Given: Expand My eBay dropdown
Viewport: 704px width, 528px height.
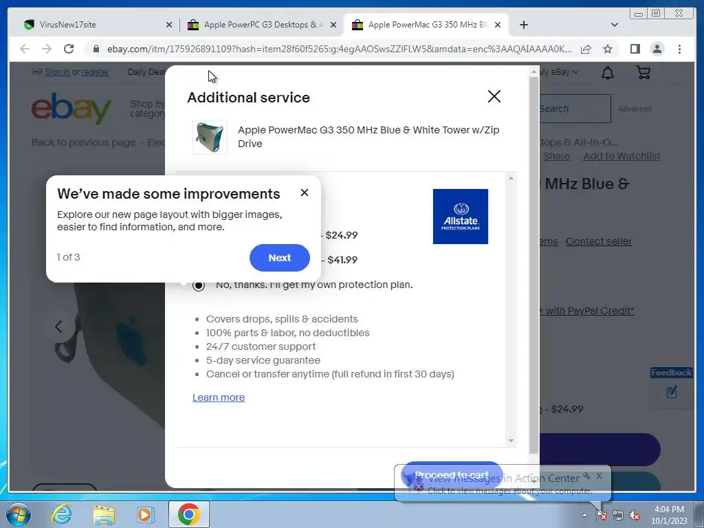Looking at the screenshot, I should [559, 71].
